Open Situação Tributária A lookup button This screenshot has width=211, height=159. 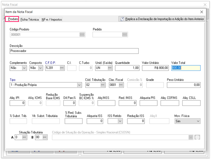click(24, 137)
